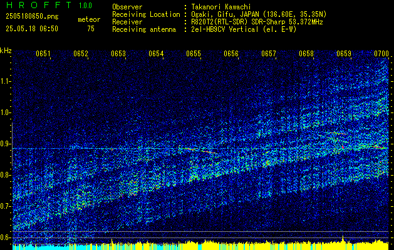Click time marker 0658
394x250 pixels.
click(306, 54)
